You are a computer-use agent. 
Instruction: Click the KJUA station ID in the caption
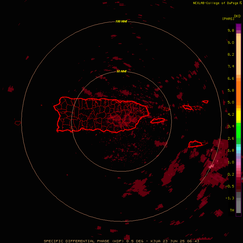click(156, 241)
